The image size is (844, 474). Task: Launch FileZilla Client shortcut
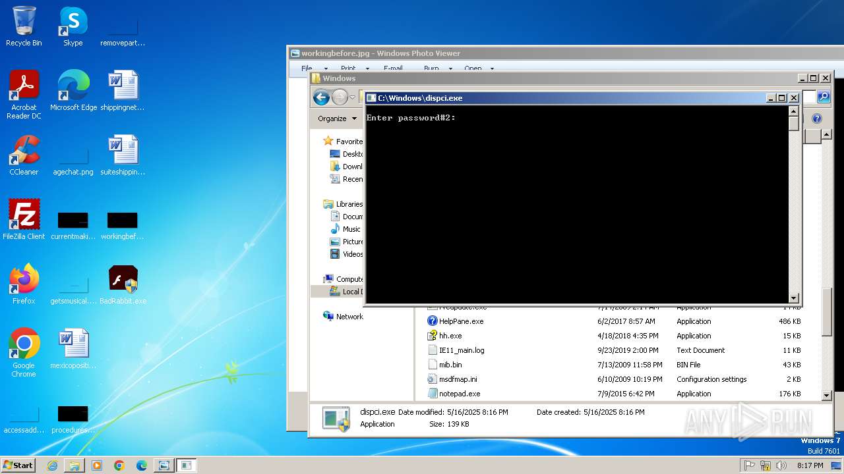coord(24,220)
